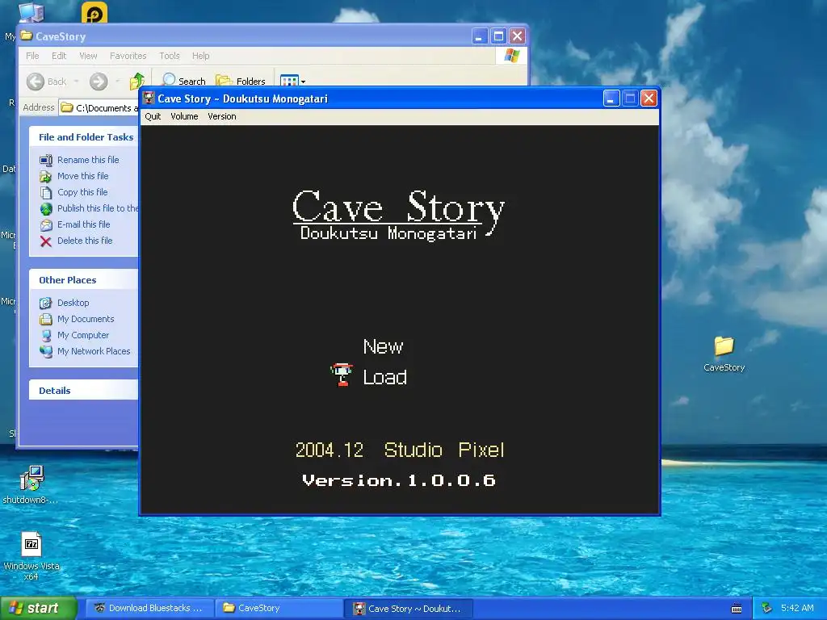Click Search in the Explorer toolbar
827x620 pixels.
(183, 80)
